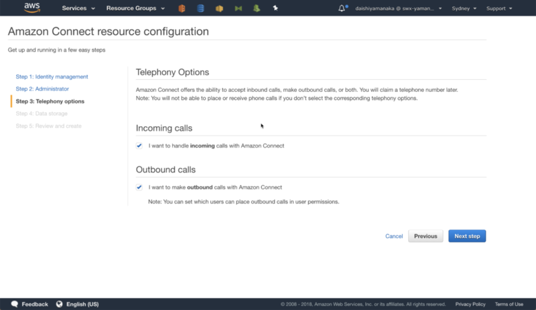Open the orange service shortcut icon

tap(182, 8)
